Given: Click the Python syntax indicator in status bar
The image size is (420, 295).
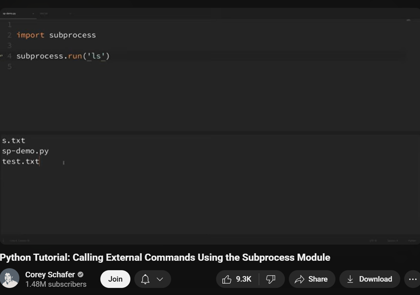Looking at the screenshot, I should point(411,240).
